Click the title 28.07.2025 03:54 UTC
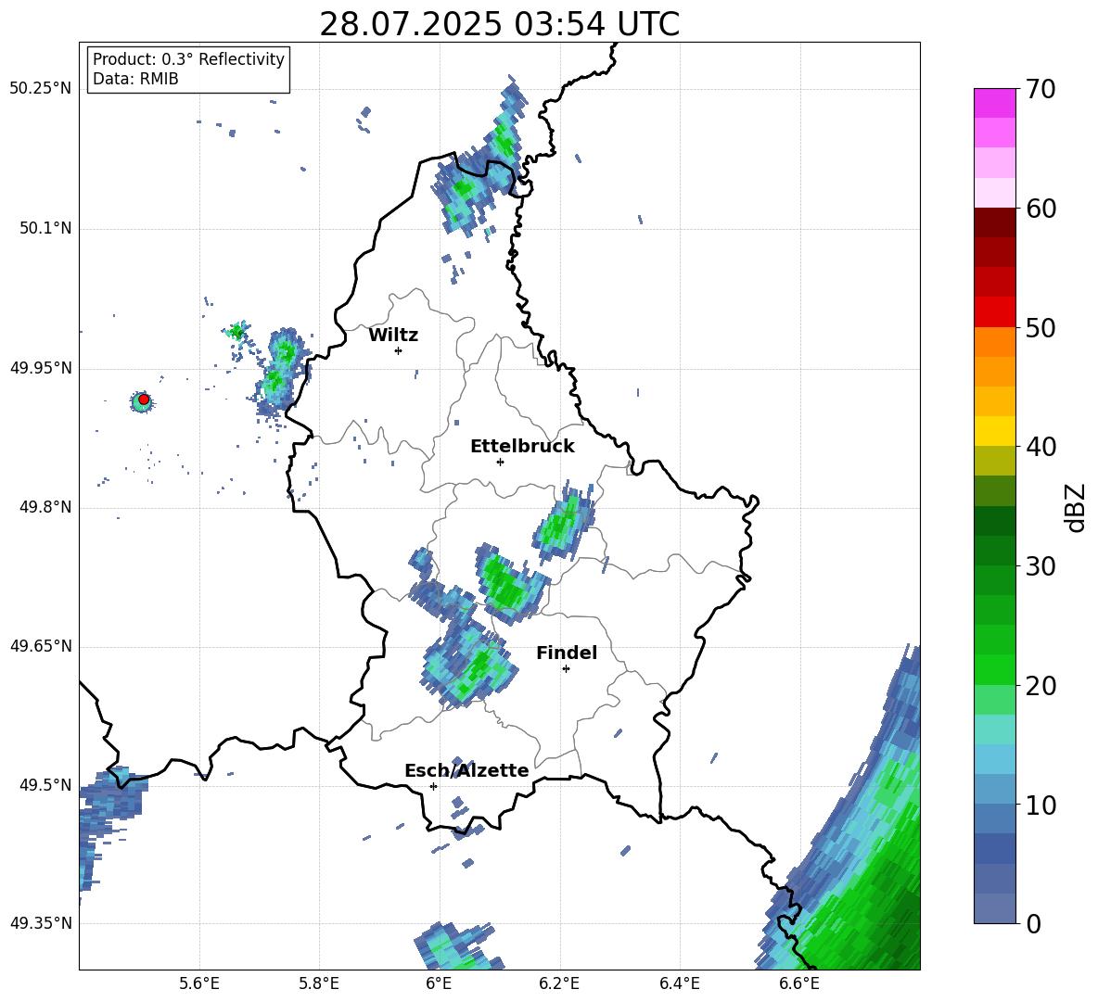1098x1002 pixels. click(499, 24)
